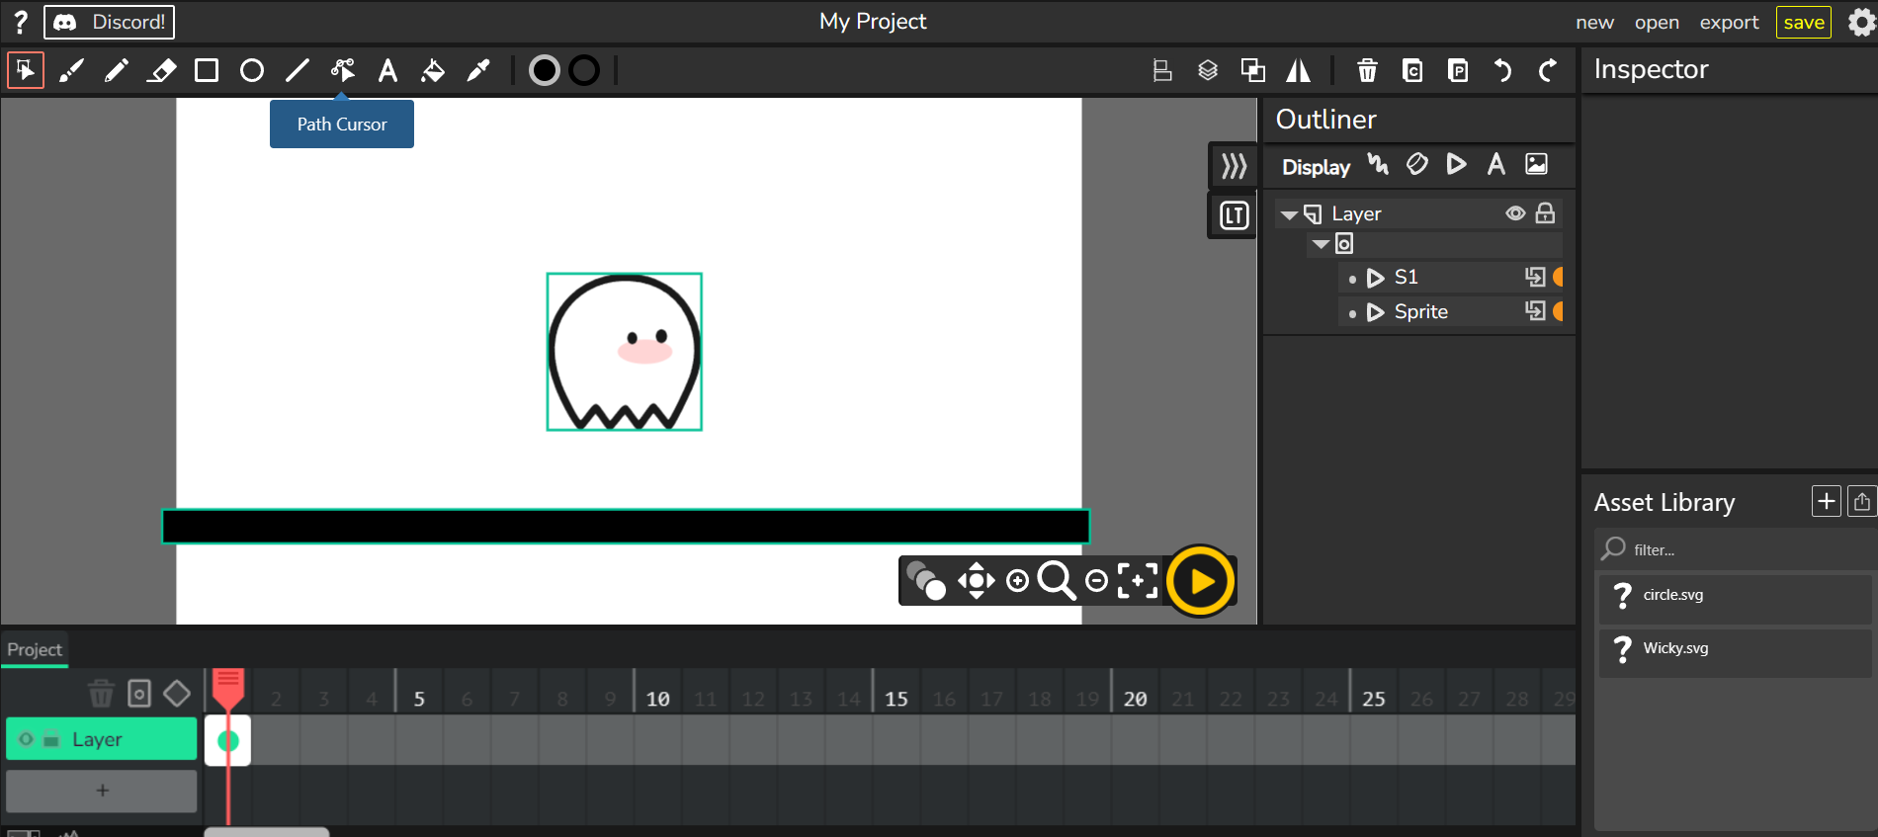Select the Brush tool
1878x837 pixels.
point(71,70)
